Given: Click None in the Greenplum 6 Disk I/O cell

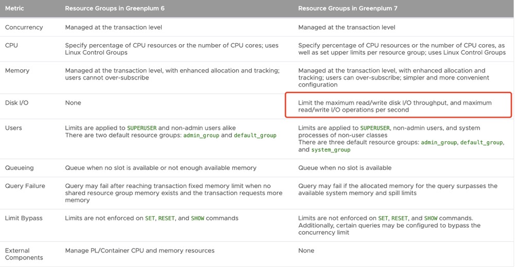Looking at the screenshot, I should (x=73, y=103).
